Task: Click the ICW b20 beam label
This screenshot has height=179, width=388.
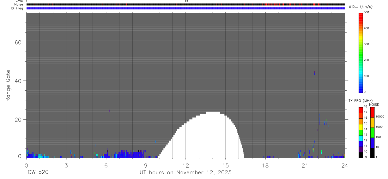Action: coord(38,173)
